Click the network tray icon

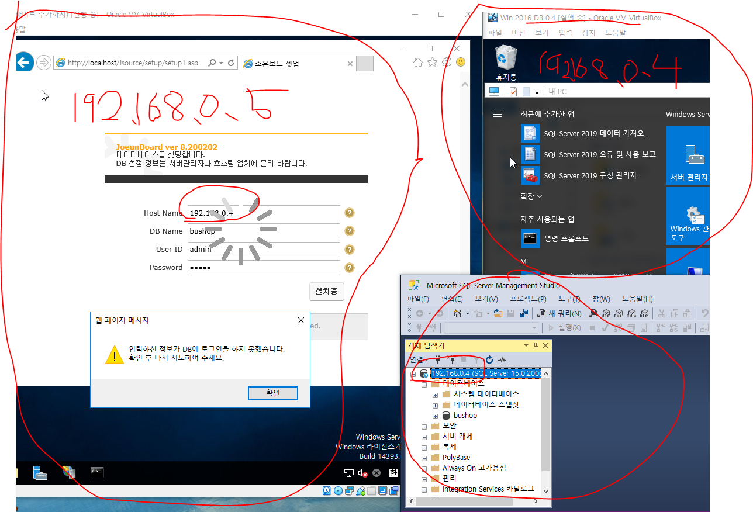coord(349,473)
